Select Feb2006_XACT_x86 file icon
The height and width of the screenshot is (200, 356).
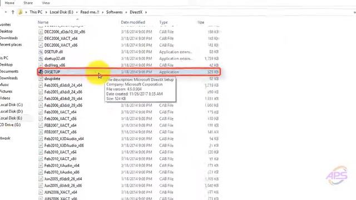(41, 118)
